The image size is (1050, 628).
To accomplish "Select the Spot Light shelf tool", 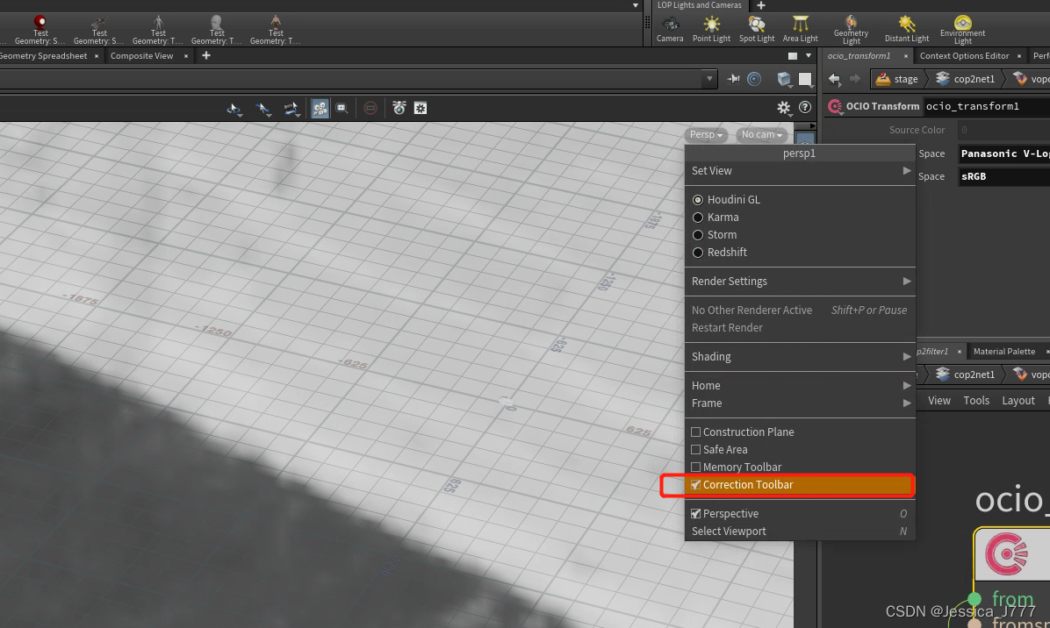I will pyautogui.click(x=757, y=30).
